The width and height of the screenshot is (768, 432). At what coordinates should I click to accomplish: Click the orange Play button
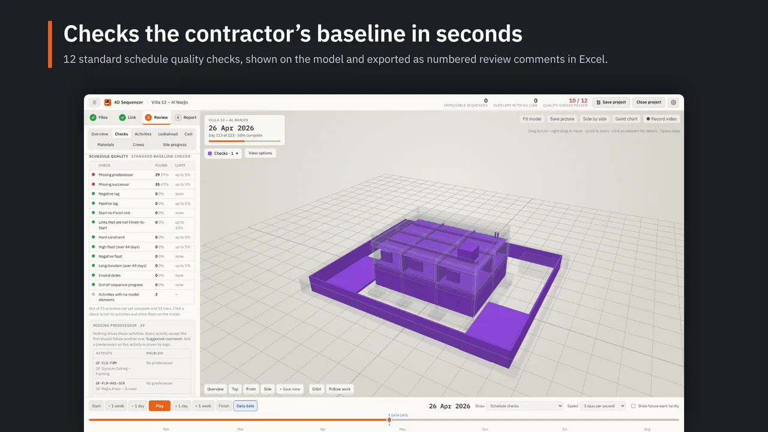pyautogui.click(x=160, y=406)
